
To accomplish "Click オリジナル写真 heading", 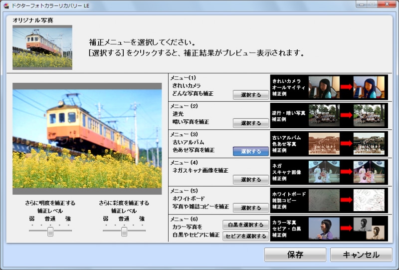I will pyautogui.click(x=33, y=20).
